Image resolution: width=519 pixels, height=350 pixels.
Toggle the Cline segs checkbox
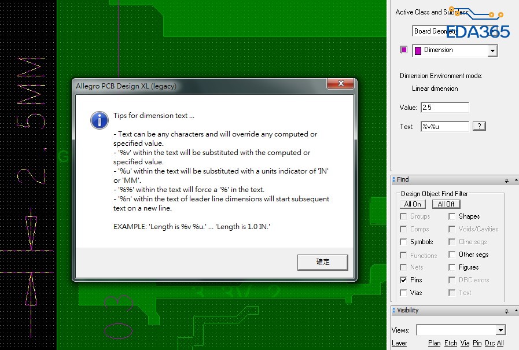[452, 242]
